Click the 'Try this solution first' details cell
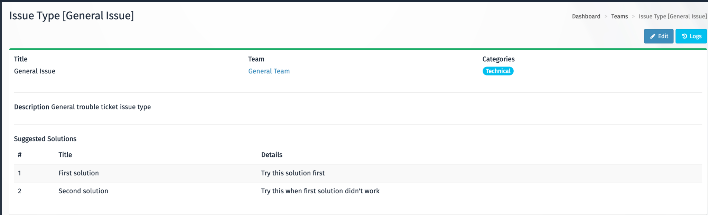This screenshot has width=708, height=215. (293, 173)
